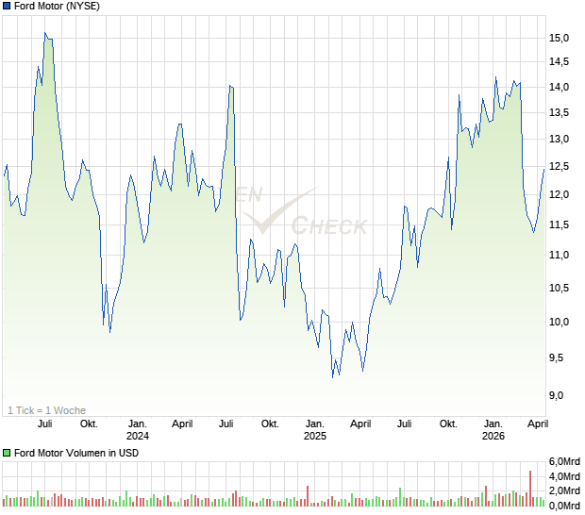Click the 11,0 price axis label
585x515 pixels.
point(559,255)
